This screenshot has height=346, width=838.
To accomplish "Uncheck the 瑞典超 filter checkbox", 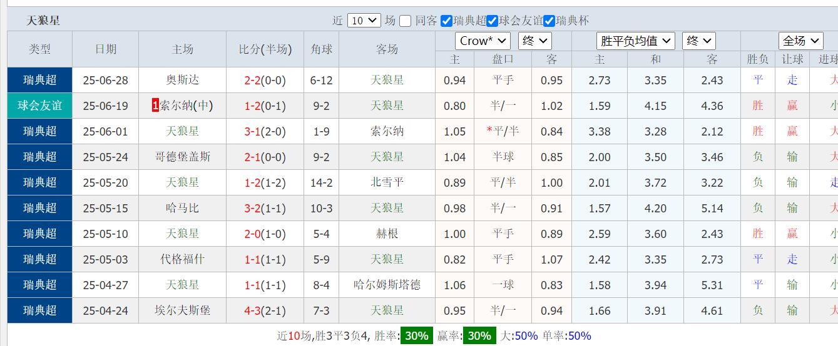I will pyautogui.click(x=446, y=21).
